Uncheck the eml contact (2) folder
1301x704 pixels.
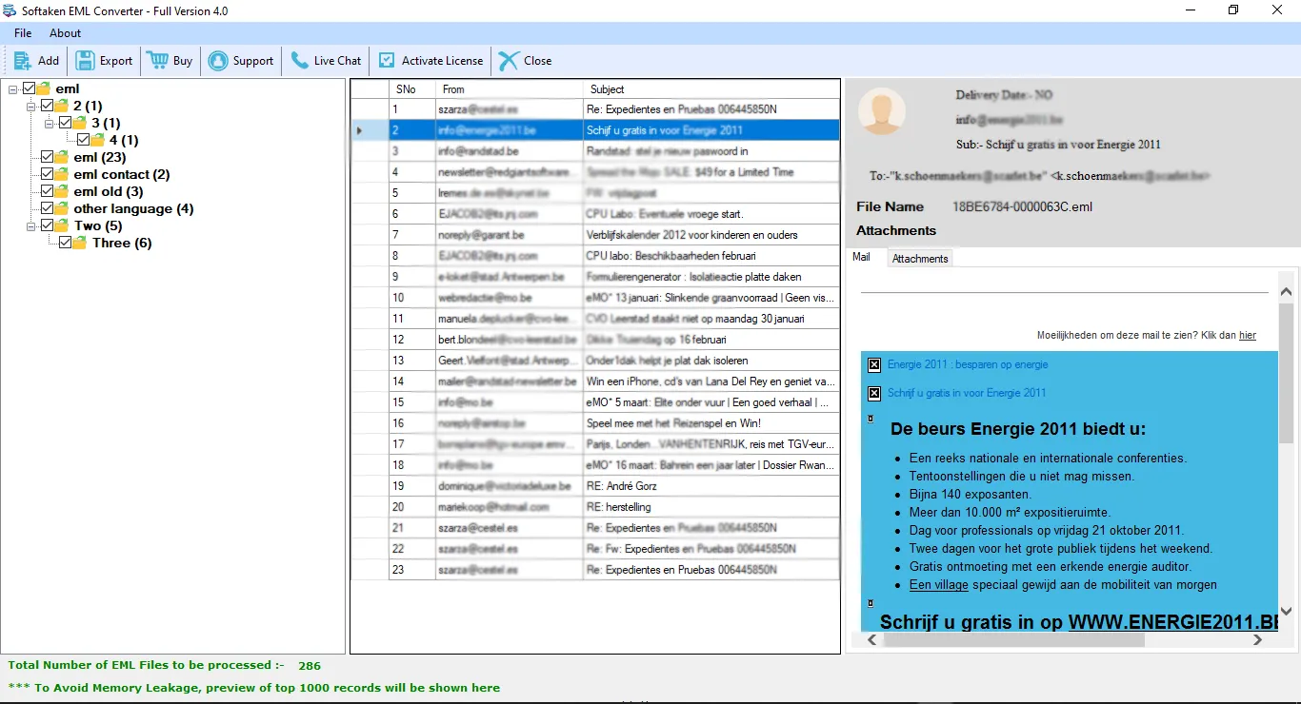pyautogui.click(x=45, y=174)
